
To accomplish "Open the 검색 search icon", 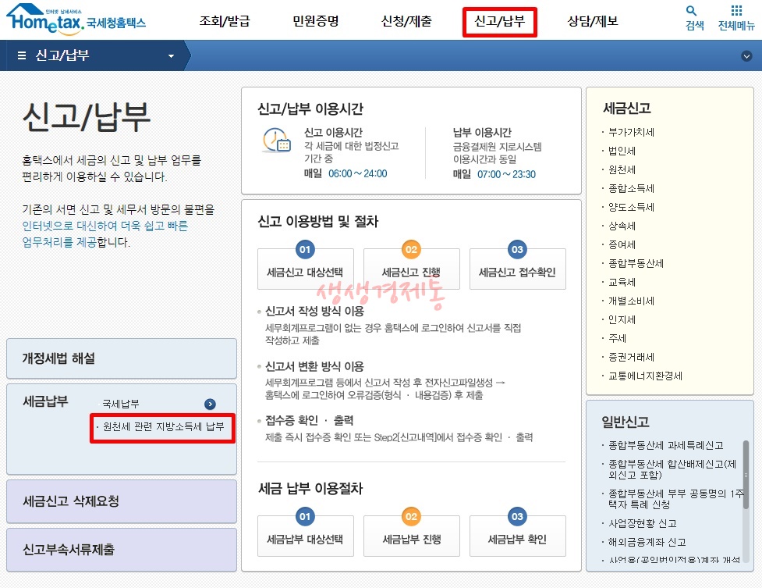I will pos(693,16).
